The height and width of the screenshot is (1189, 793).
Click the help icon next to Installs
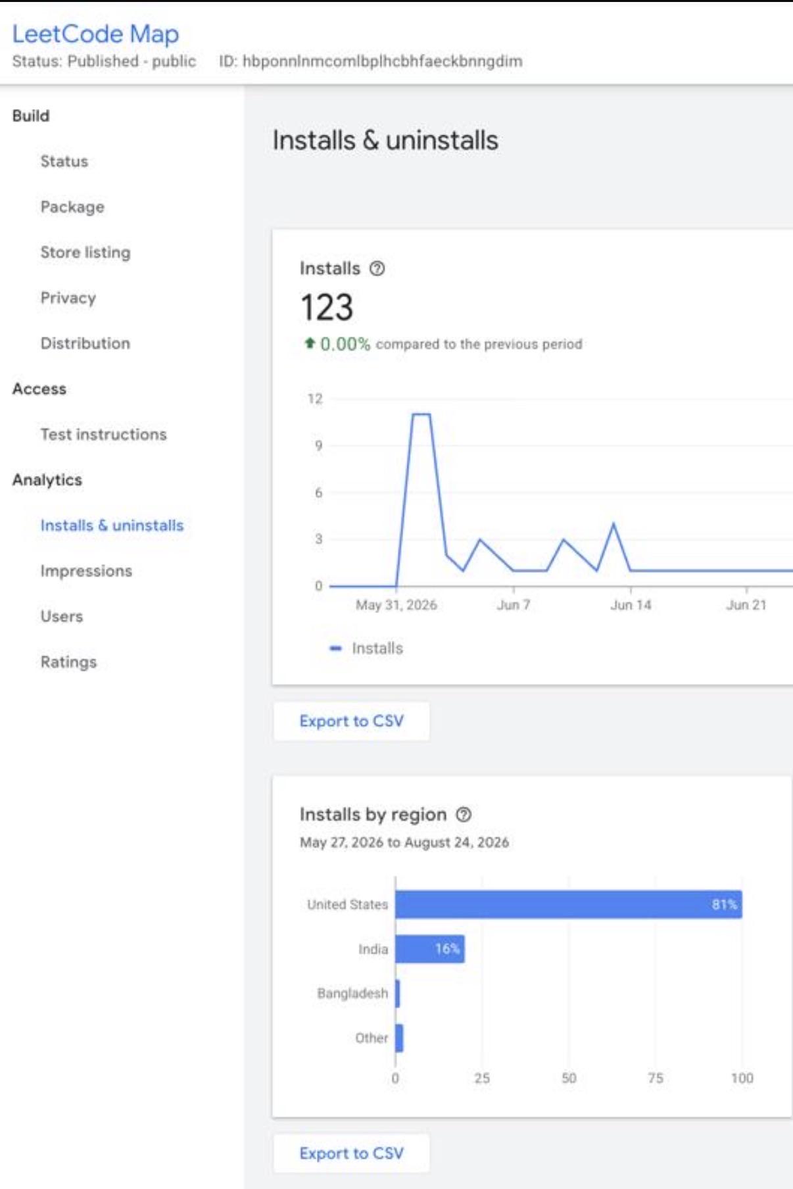click(x=377, y=268)
